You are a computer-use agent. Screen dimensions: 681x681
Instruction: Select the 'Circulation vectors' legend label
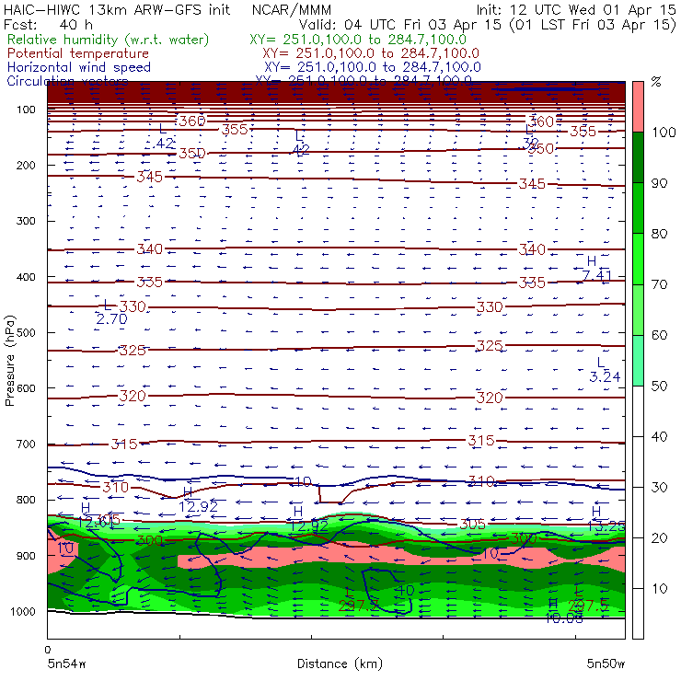coord(67,81)
